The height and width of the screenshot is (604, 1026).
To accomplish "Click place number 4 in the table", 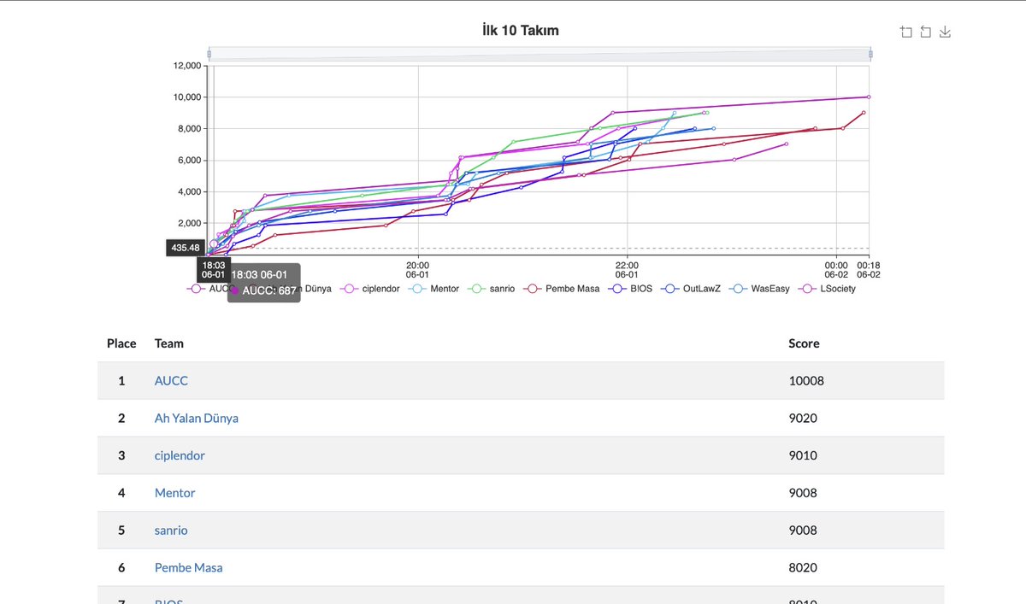I will [x=121, y=493].
